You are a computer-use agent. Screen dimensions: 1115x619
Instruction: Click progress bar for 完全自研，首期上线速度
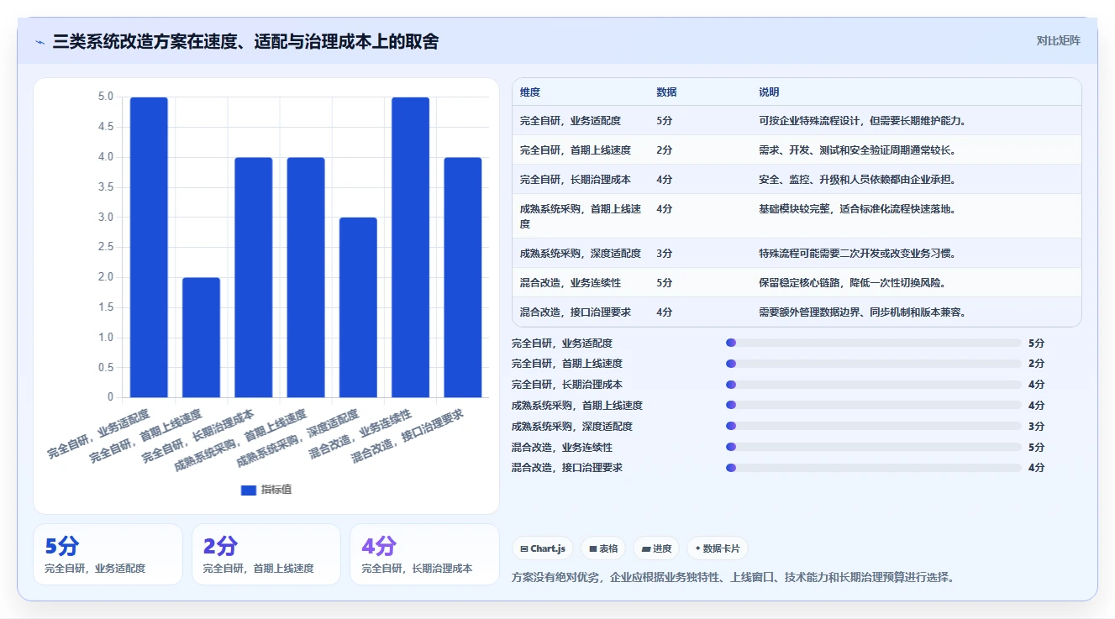(874, 364)
